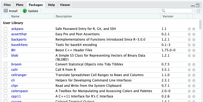Open the Plots tab
The image size is (203, 102).
click(20, 5)
